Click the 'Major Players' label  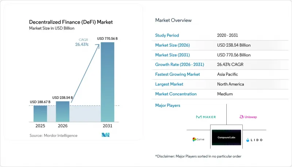(x=168, y=106)
